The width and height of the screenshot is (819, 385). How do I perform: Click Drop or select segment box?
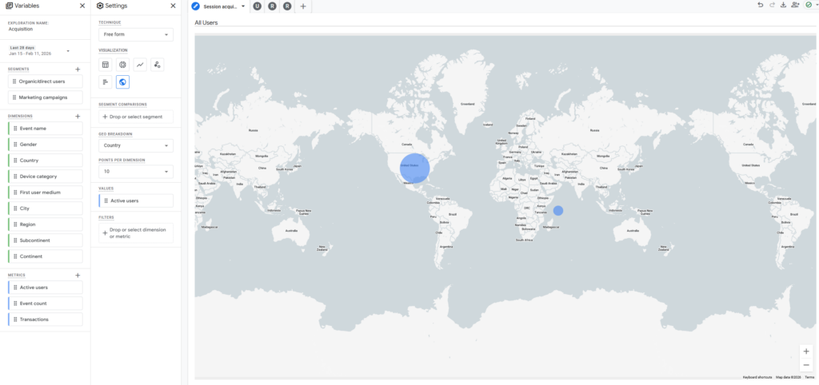(x=135, y=117)
